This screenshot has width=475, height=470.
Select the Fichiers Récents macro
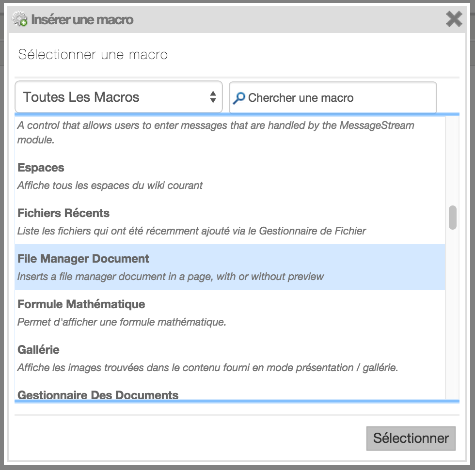[230, 222]
